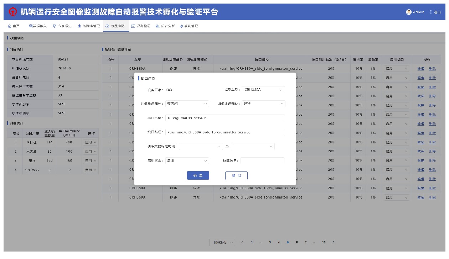The image size is (449, 259).
Task: Click the 故障数量 input field
Action: [262, 161]
